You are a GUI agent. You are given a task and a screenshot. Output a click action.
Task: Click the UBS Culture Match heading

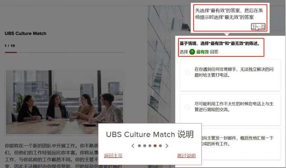point(26,33)
